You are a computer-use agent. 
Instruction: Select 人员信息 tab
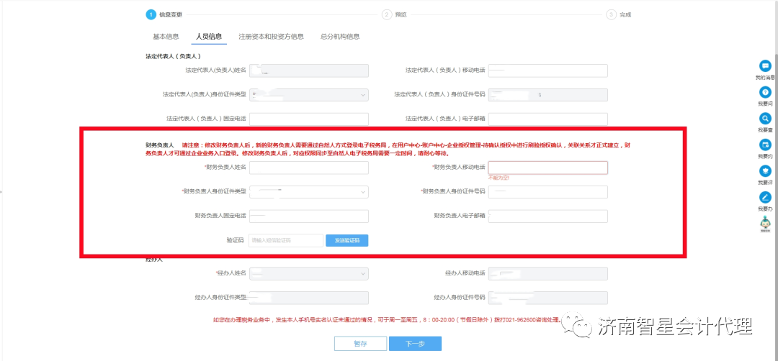click(x=209, y=36)
